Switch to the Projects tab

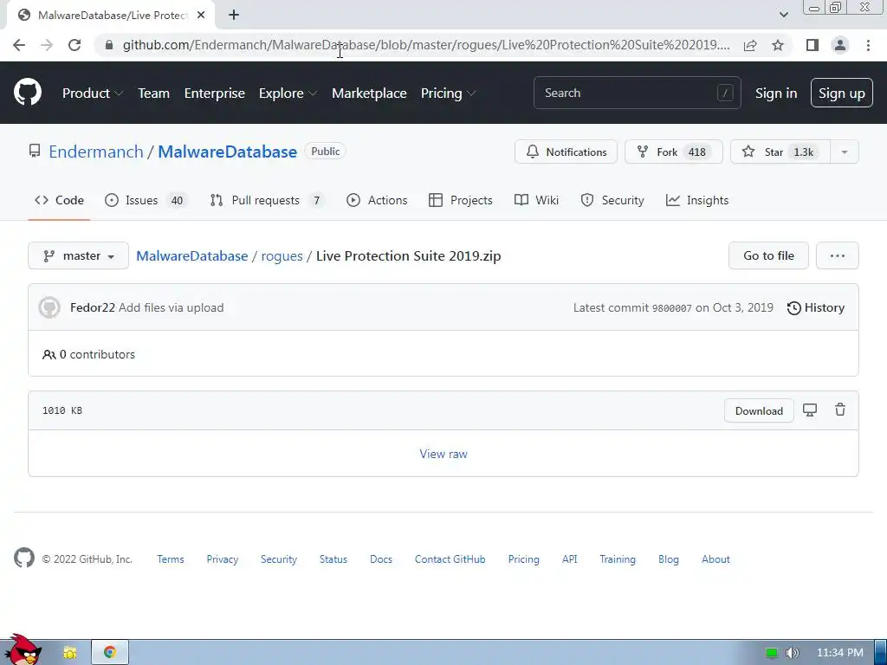pyautogui.click(x=461, y=200)
